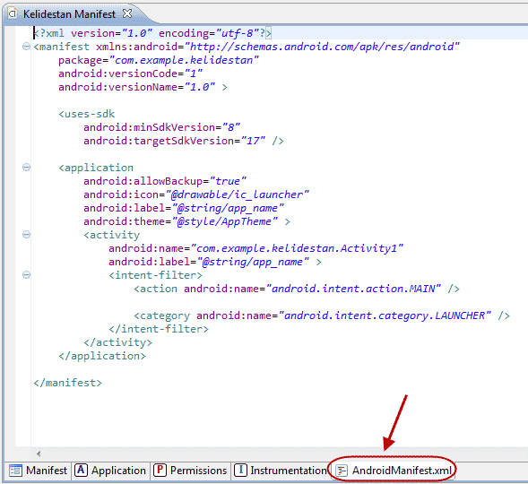Image resolution: width=528 pixels, height=484 pixels.
Task: Click the </manifest> closing tag
Action: click(68, 383)
